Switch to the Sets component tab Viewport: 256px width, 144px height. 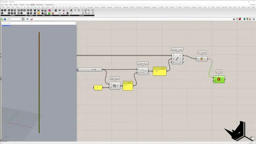point(13,7)
